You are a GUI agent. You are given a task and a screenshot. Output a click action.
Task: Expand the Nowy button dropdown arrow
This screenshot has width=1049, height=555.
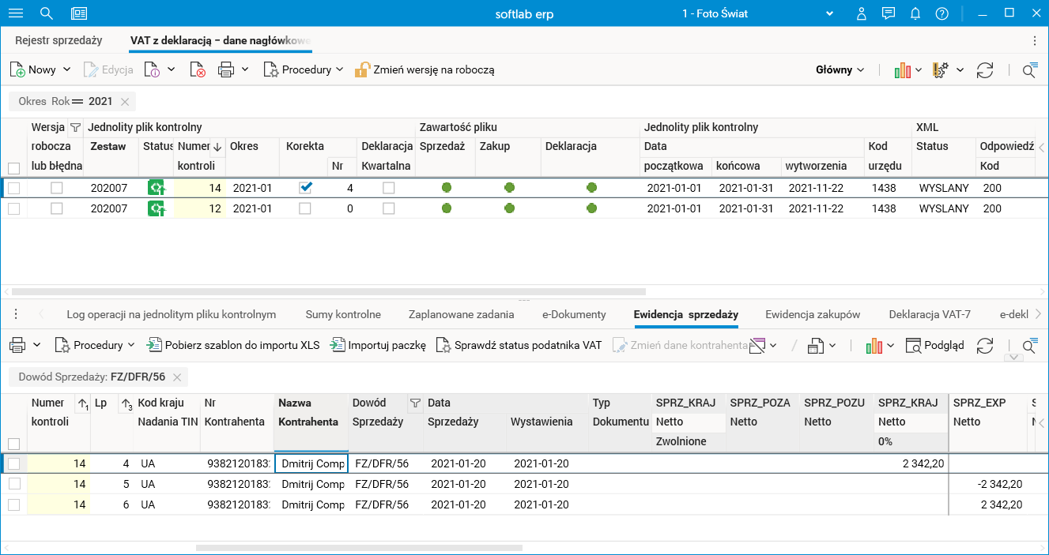[x=67, y=69]
